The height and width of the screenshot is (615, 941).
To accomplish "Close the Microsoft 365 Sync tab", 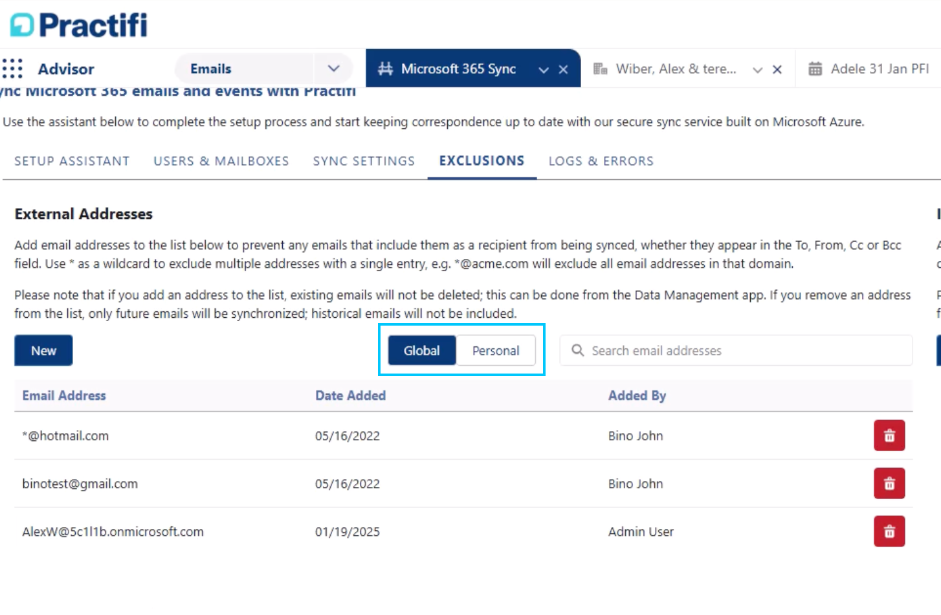I will point(564,69).
